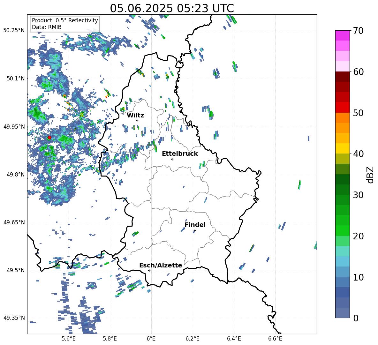Viewport: 378px width, 345px height.
Task: Click the colorbar value 30
Action: [358, 195]
